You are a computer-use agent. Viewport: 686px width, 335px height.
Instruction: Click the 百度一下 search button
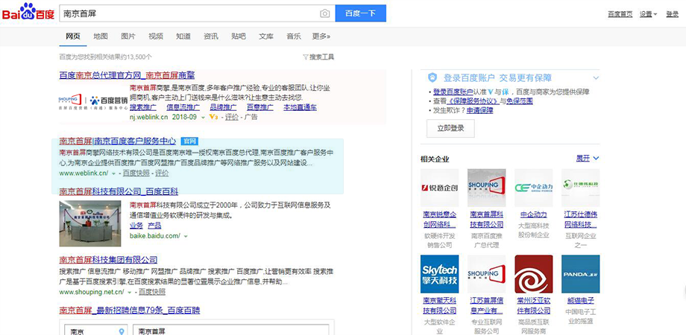tap(360, 13)
